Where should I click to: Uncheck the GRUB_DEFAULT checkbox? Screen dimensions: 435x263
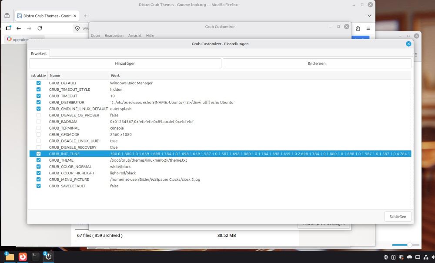click(39, 83)
